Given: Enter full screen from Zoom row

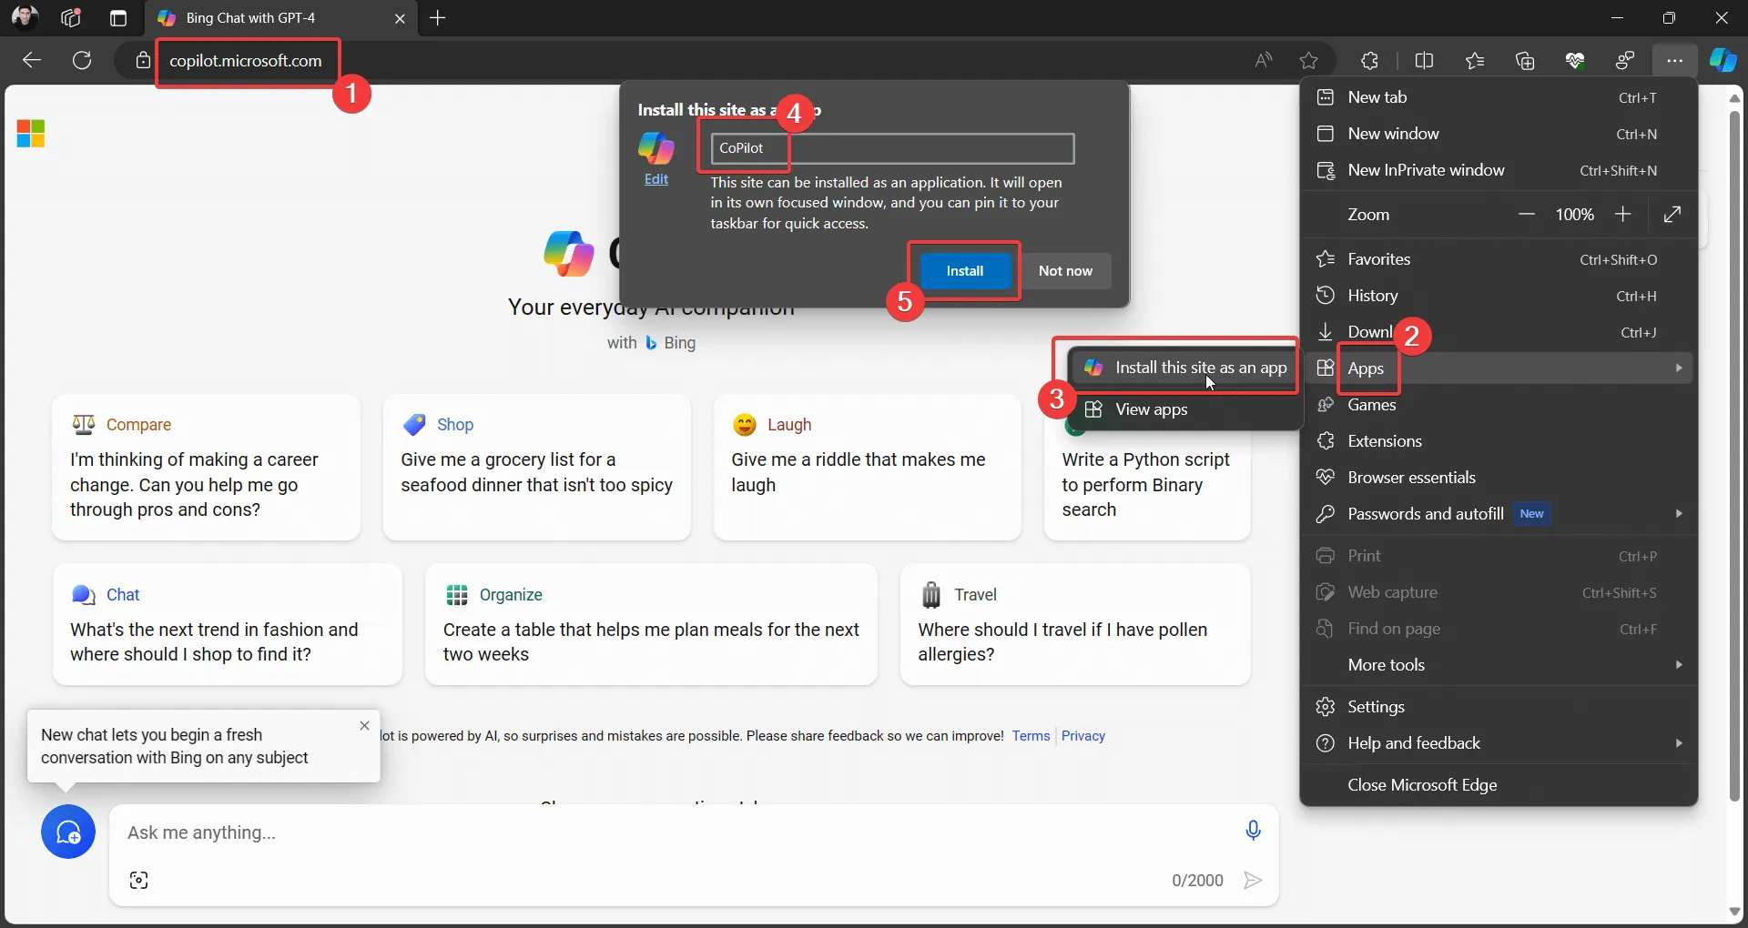Looking at the screenshot, I should (1672, 214).
